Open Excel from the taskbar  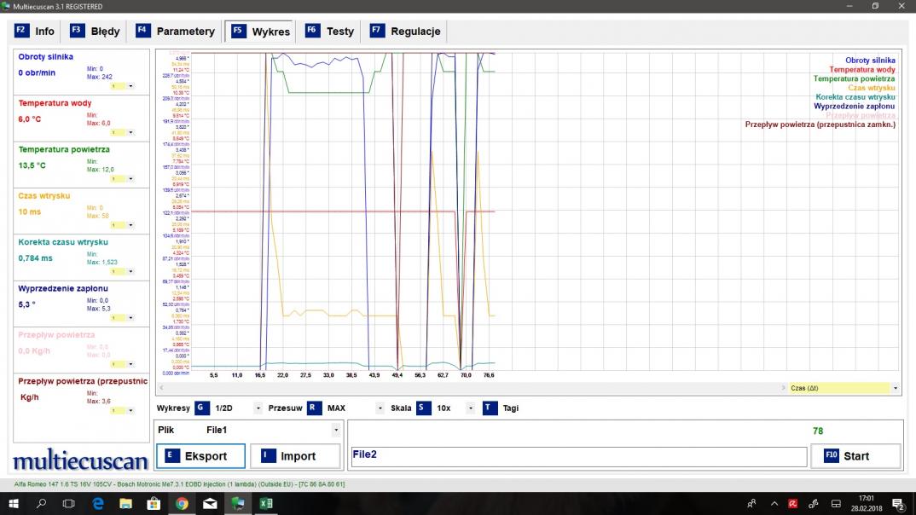(x=266, y=504)
